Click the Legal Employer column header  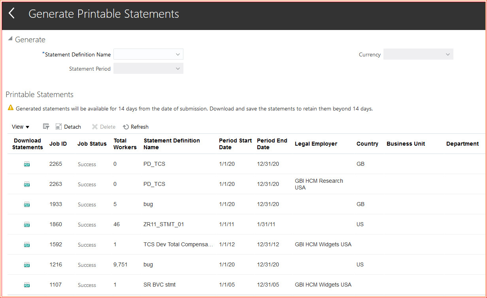click(x=316, y=144)
